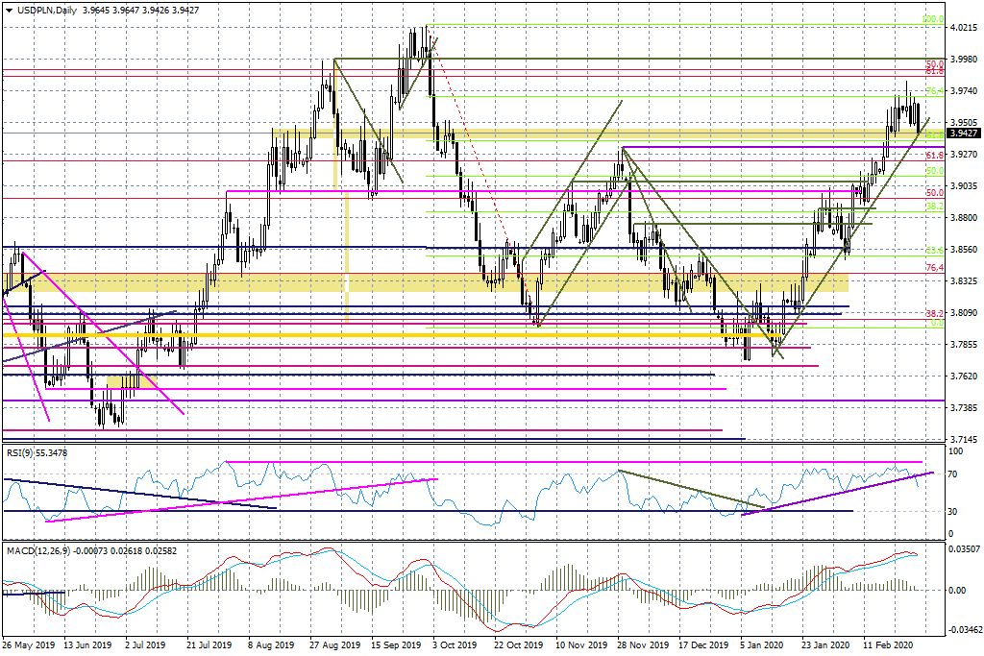Click the 3.7620 price axis label
This screenshot has height=656, width=984.
(964, 376)
